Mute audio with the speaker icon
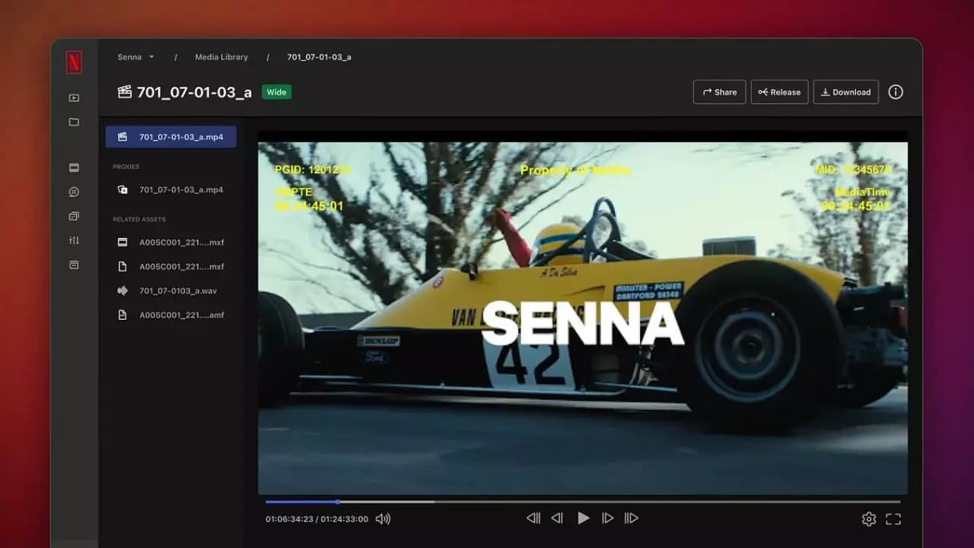The image size is (974, 548). click(x=383, y=519)
